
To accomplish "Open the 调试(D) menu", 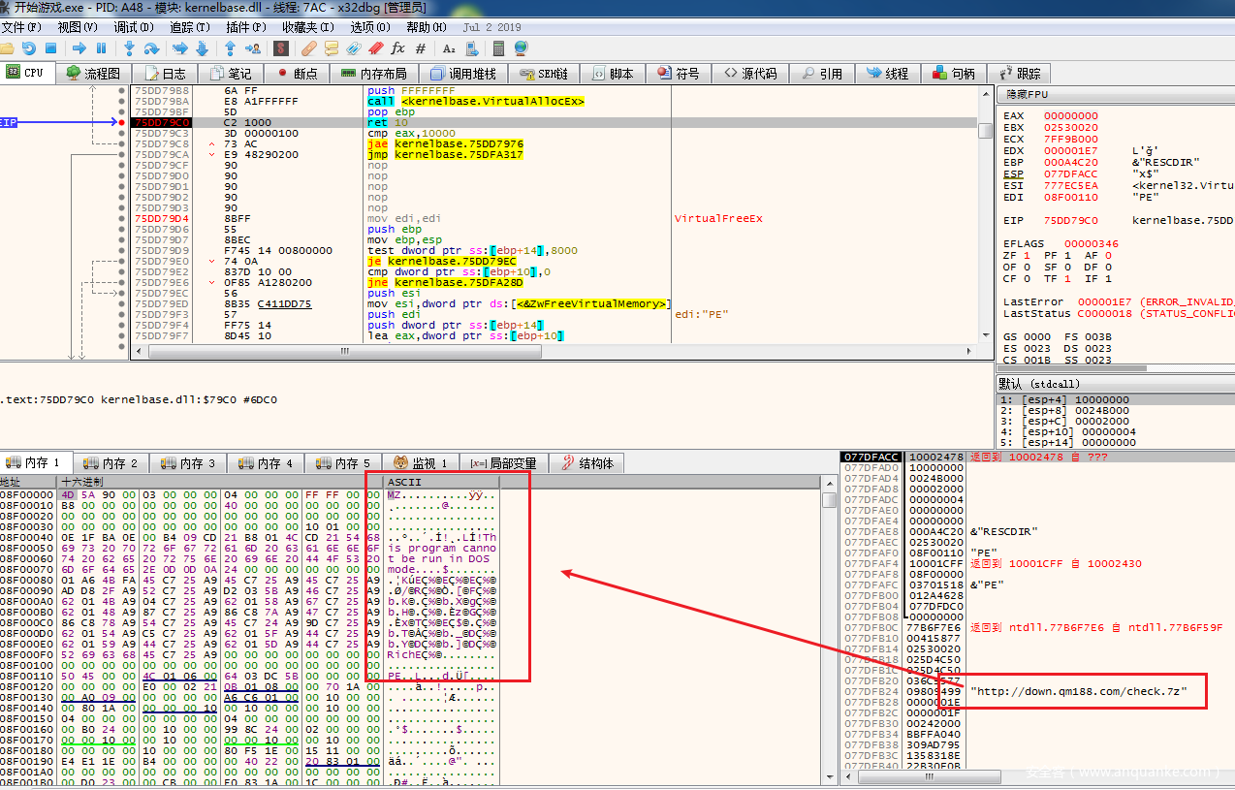I will (x=132, y=27).
